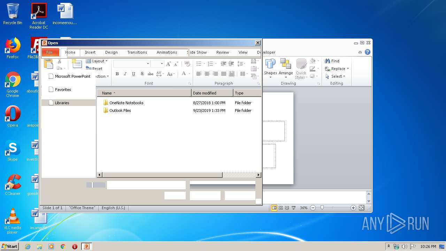
Task: Select Microsoft PowerPoint in navigation pane
Action: (69, 76)
